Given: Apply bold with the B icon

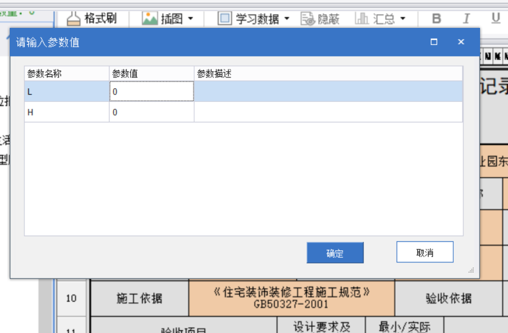Looking at the screenshot, I should point(436,18).
